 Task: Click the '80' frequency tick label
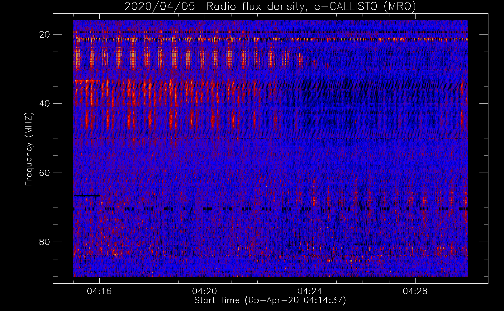[45, 242]
